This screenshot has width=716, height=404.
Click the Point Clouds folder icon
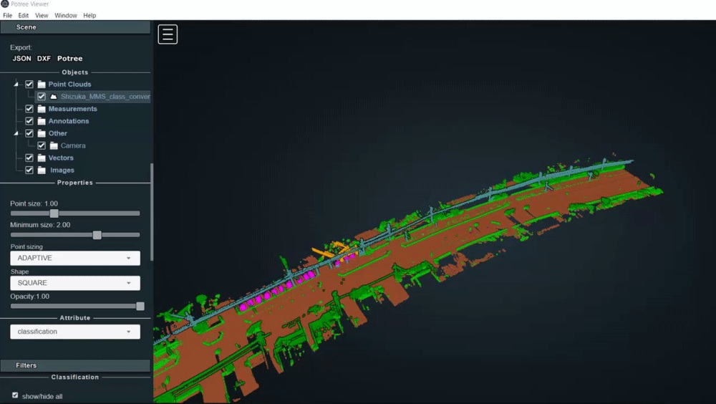pos(42,85)
